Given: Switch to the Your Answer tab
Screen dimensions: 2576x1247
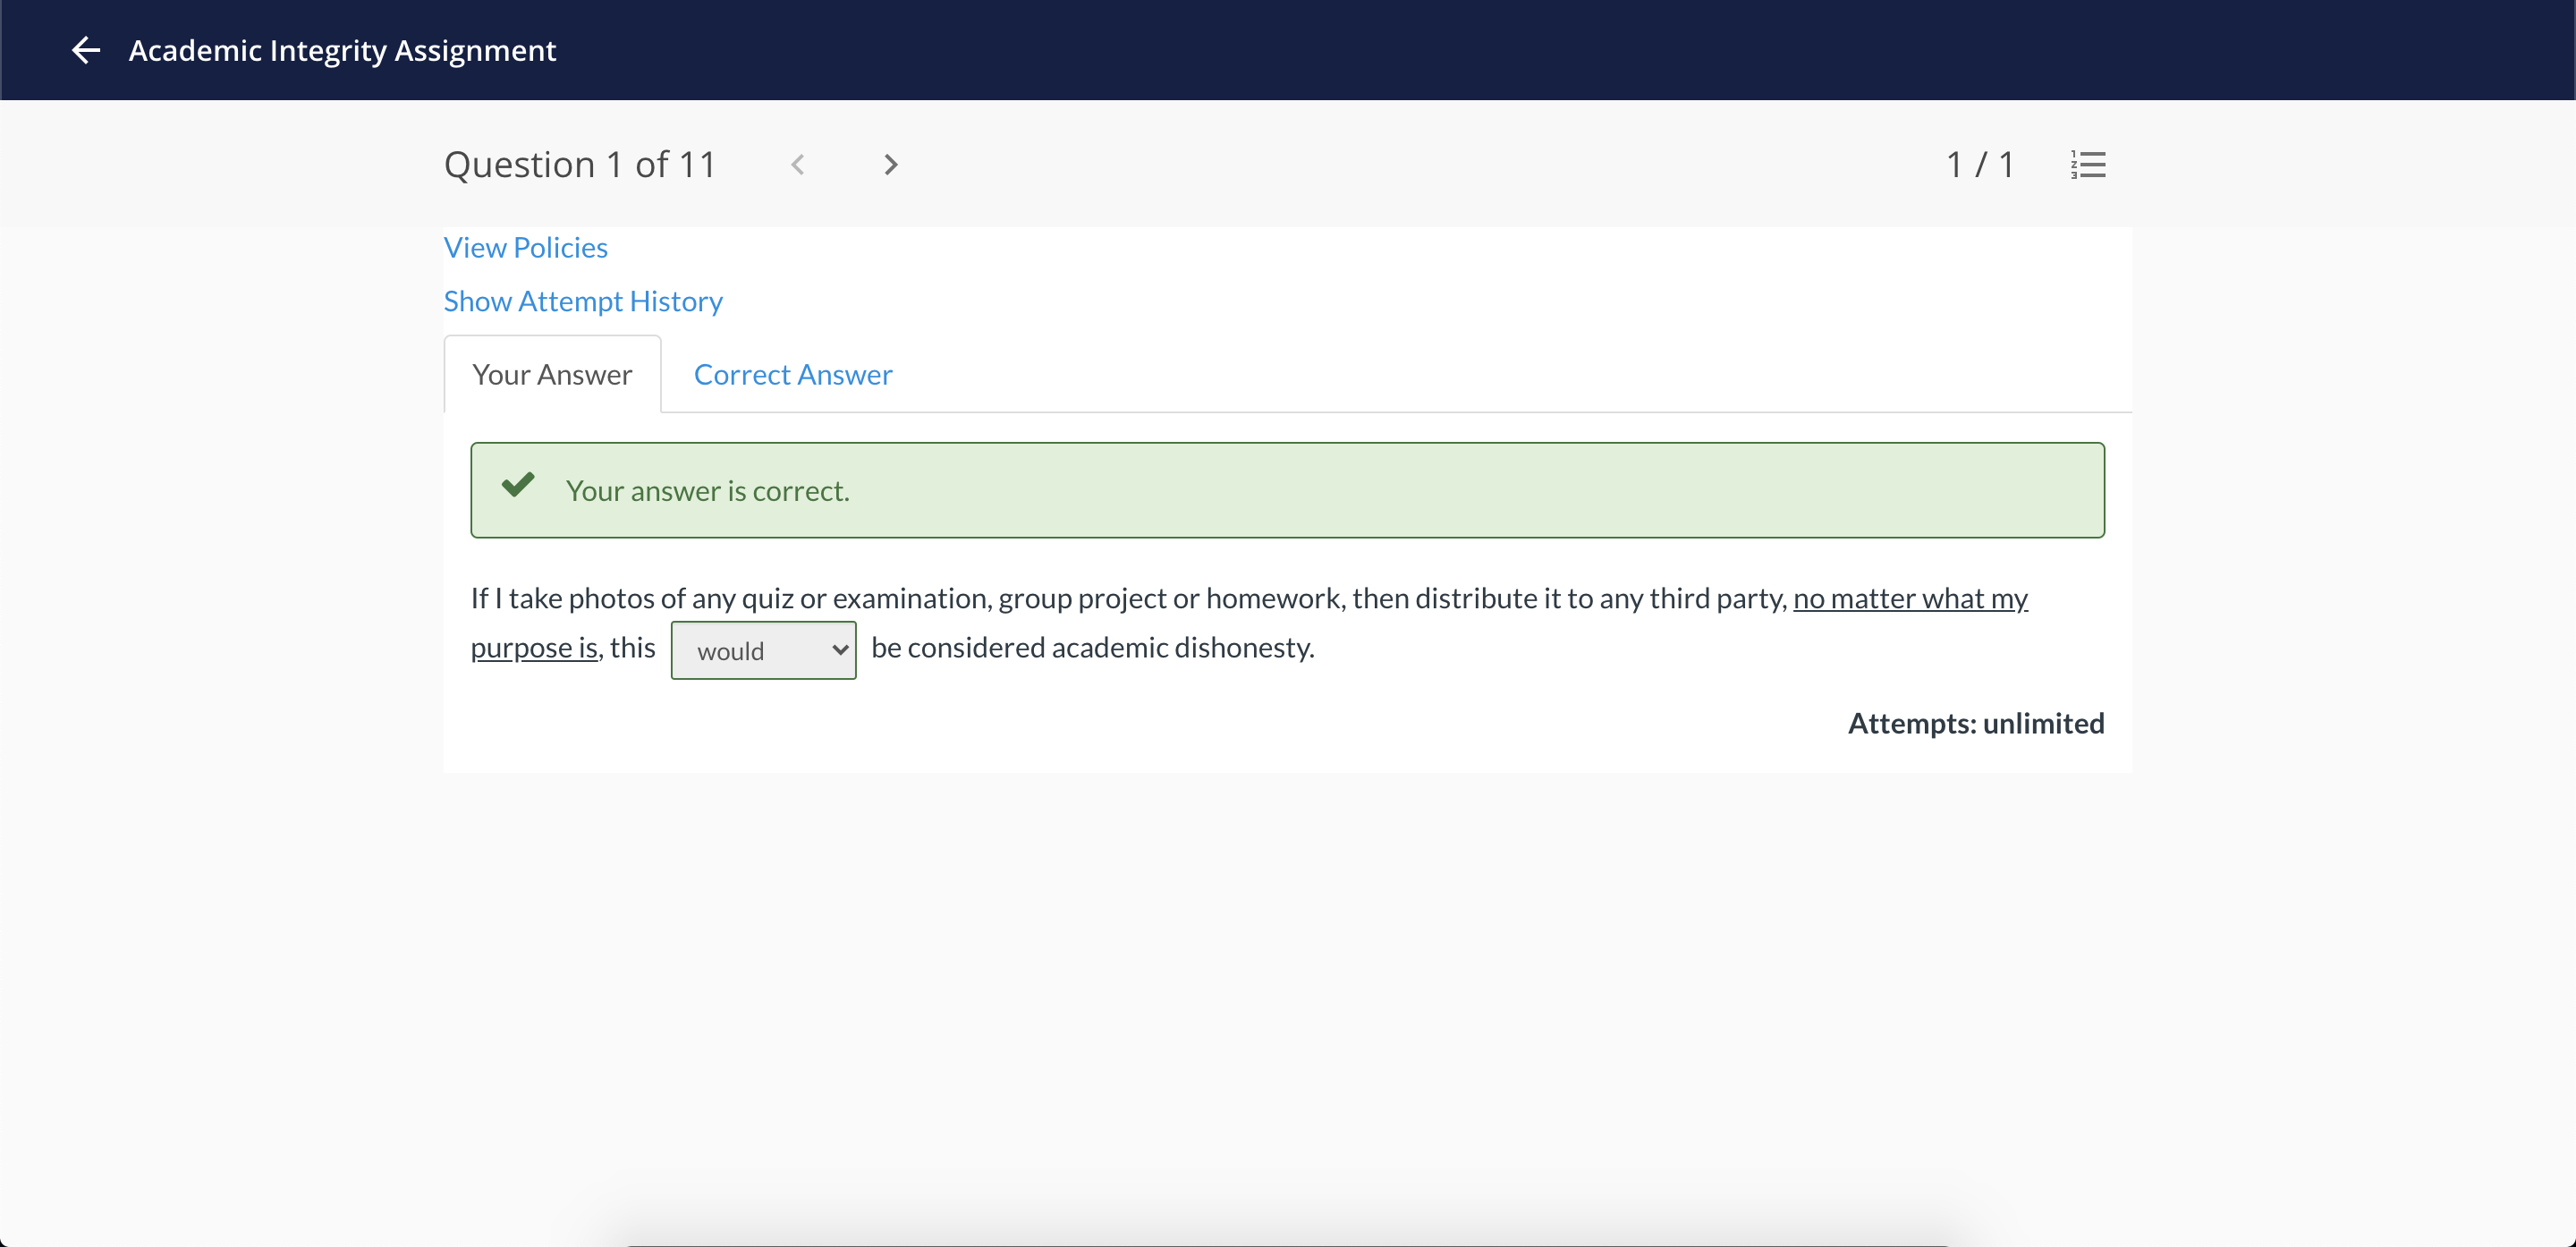Looking at the screenshot, I should pyautogui.click(x=552, y=373).
